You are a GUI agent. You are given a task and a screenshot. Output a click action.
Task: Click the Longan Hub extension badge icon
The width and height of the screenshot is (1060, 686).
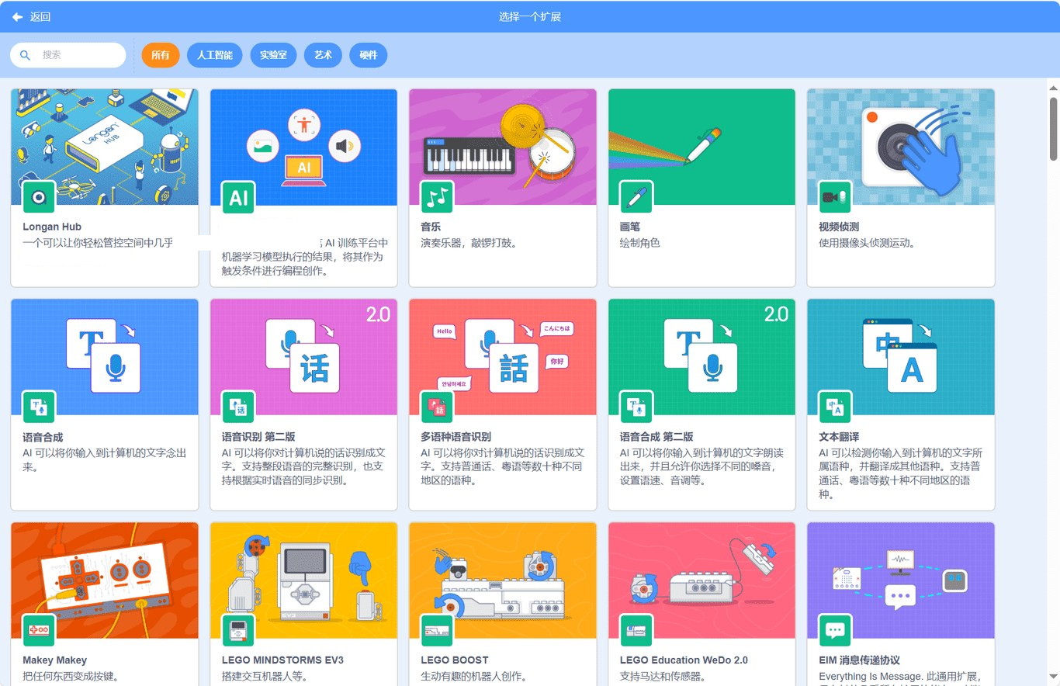pyautogui.click(x=39, y=197)
